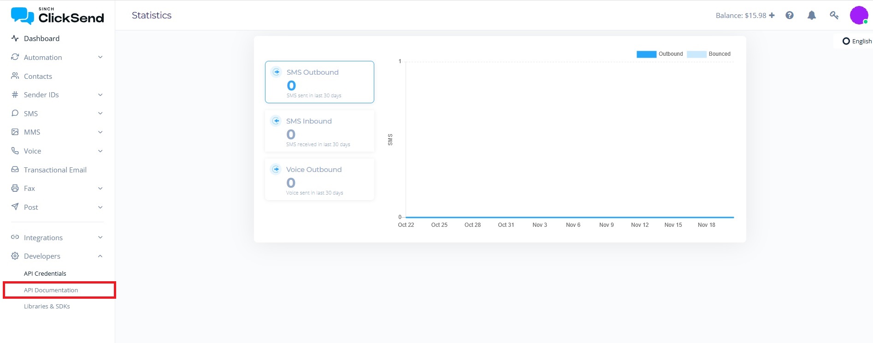Click the Integrations link icon
Viewport: 873px width, 343px height.
click(15, 237)
